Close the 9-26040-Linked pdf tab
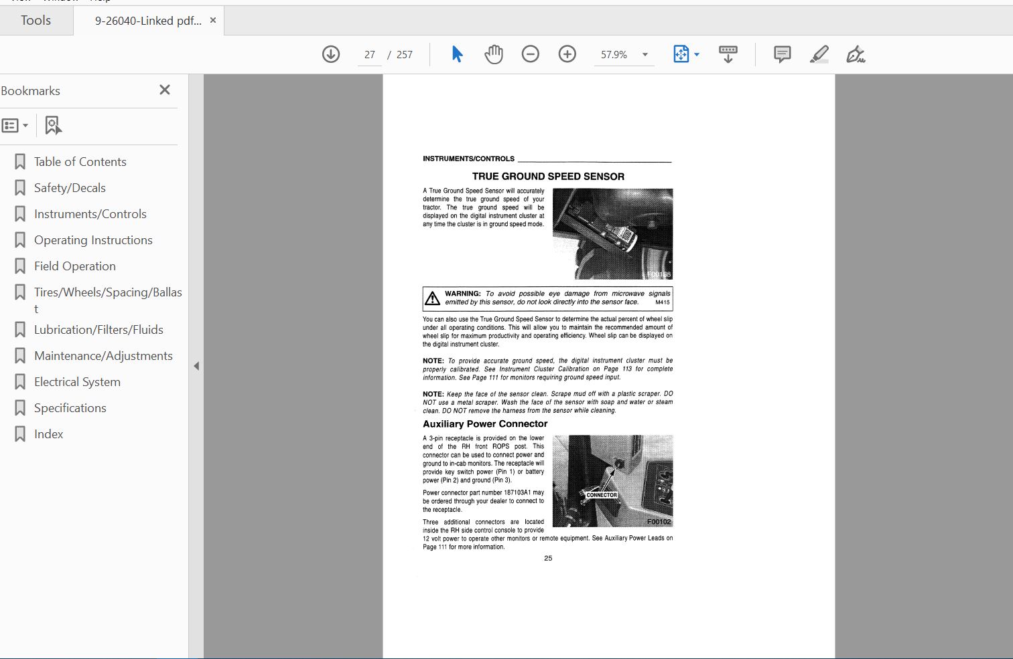 point(213,20)
